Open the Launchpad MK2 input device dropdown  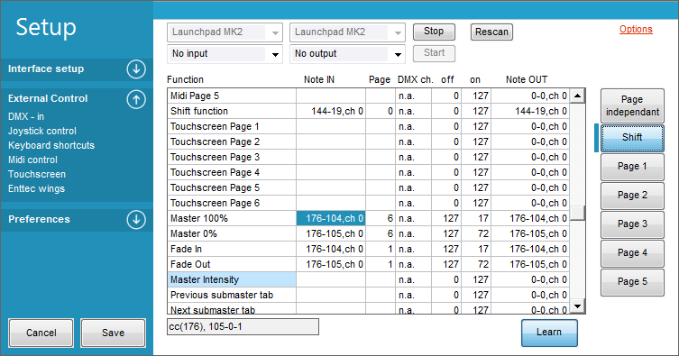225,32
